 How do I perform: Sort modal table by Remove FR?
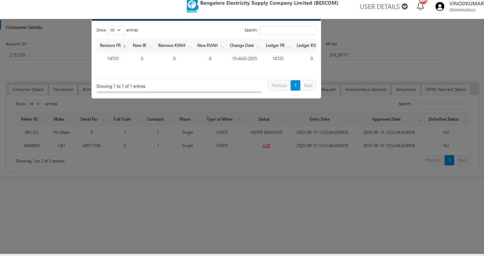[113, 46]
